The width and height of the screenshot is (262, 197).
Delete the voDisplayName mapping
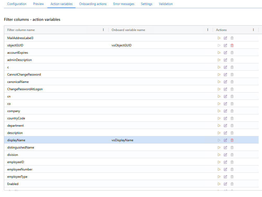pyautogui.click(x=232, y=140)
